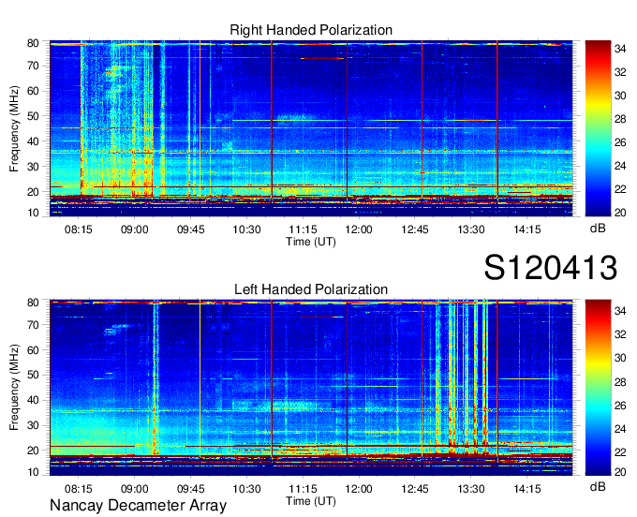Click "Frequency (MHz)" axis label of Right Handed plot
Viewport: 637px width, 517px height.
pyautogui.click(x=14, y=128)
